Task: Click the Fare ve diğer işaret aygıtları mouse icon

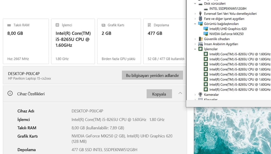Action: (x=200, y=19)
